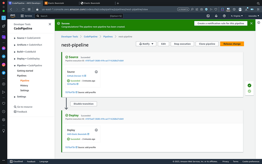Image resolution: width=262 pixels, height=164 pixels.
Task: Open the help question mark icon
Action: (224, 16)
